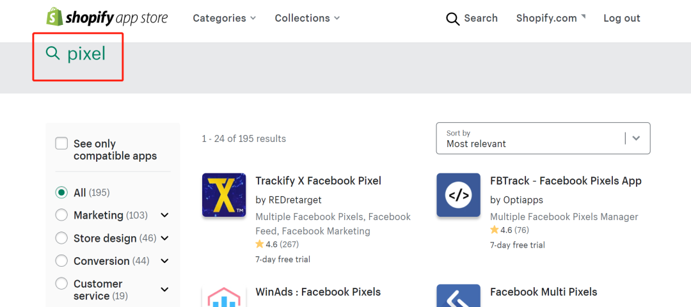Click the magnifier icon next to Search
Screen dimensions: 691x307
(452, 19)
